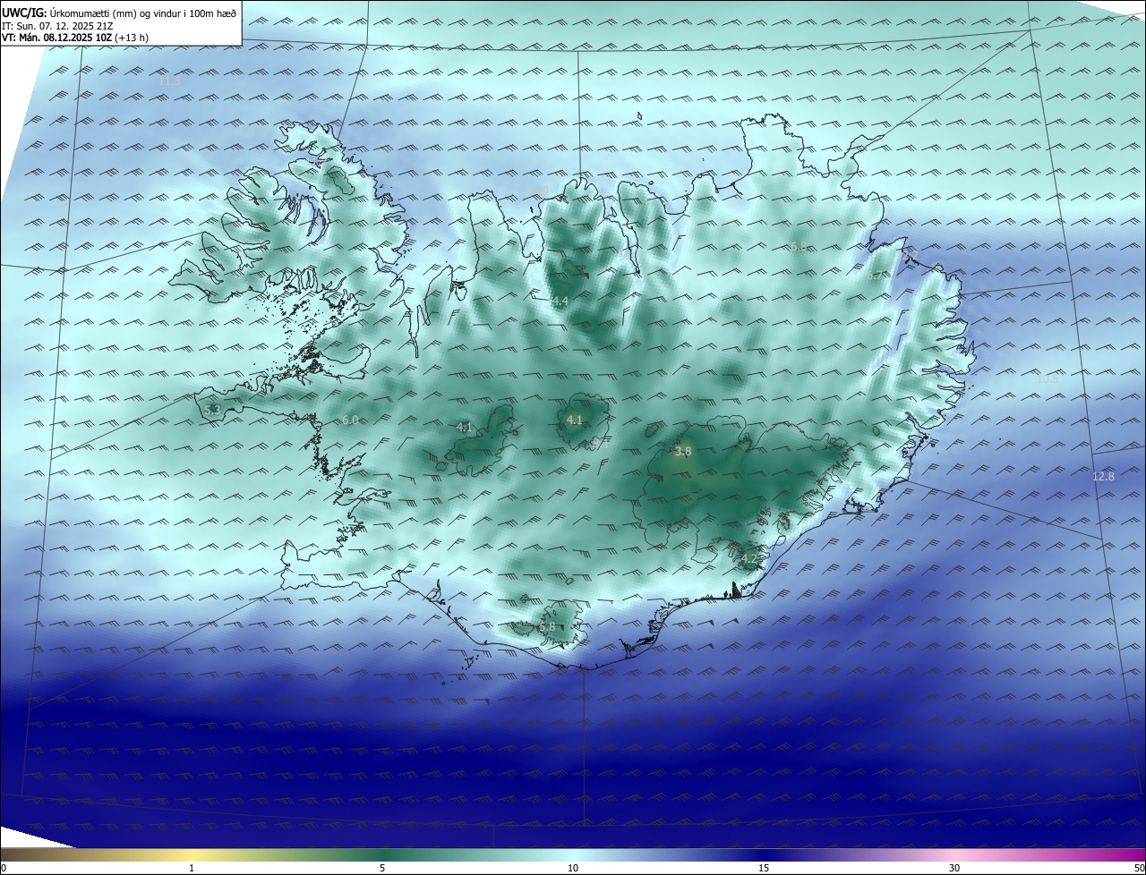This screenshot has width=1146, height=875.
Task: Click the 10.5 value label on the map
Action: point(1048,378)
